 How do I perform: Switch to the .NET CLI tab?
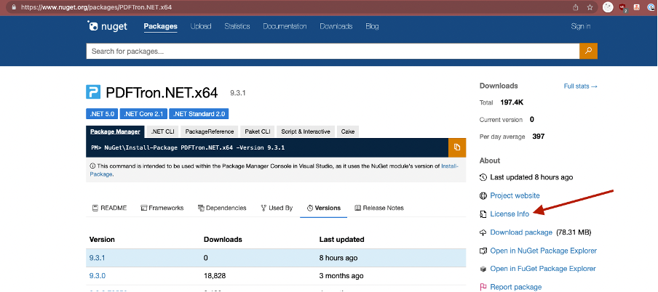(x=162, y=131)
